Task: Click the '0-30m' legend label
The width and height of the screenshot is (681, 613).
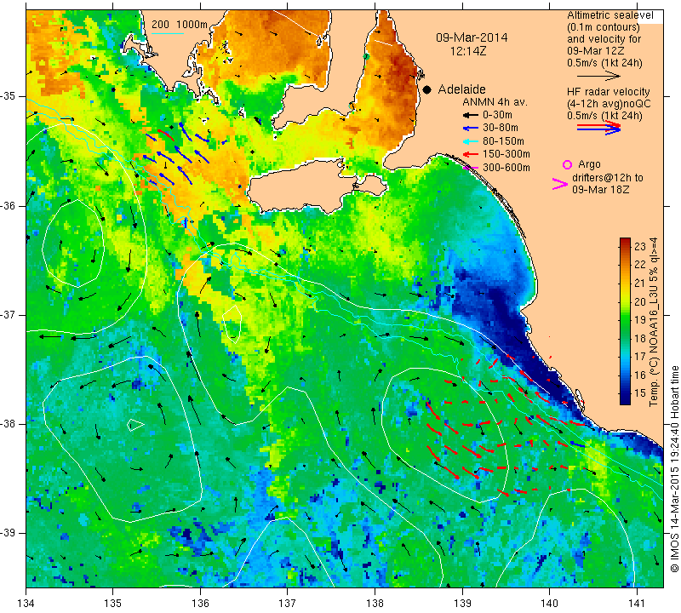Action: (x=497, y=115)
